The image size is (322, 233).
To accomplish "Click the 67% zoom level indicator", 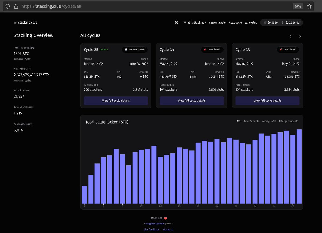I will pyautogui.click(x=298, y=6).
